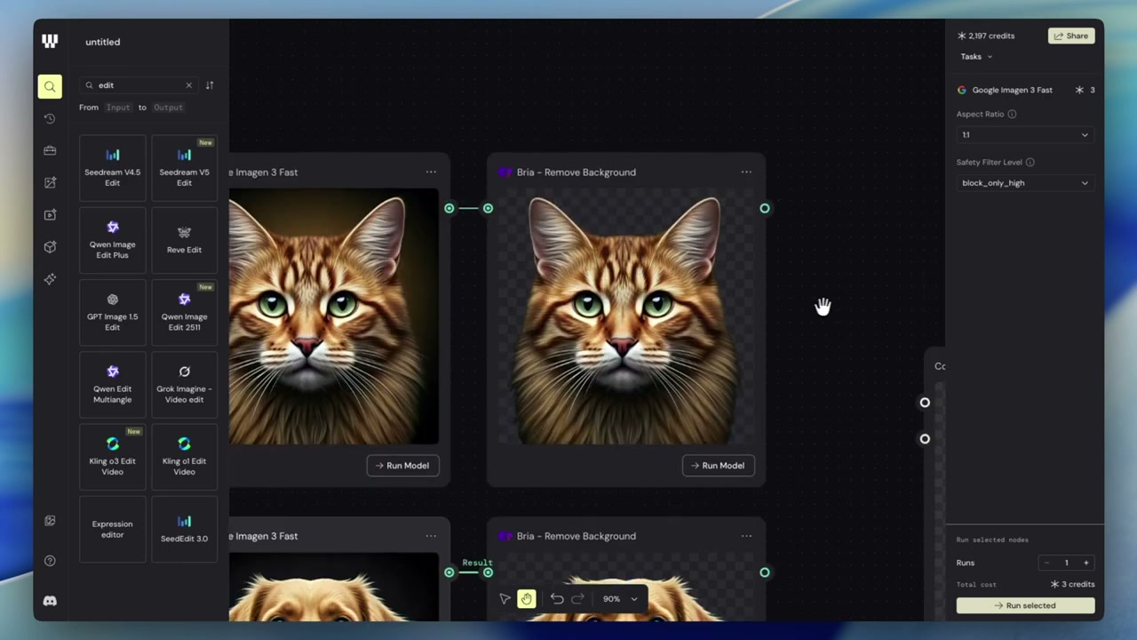
Task: Click the Result output port of lower Imagen node
Action: (x=449, y=572)
